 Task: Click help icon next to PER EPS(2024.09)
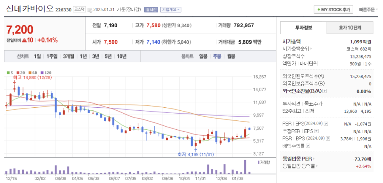pyautogui.click(x=326, y=124)
